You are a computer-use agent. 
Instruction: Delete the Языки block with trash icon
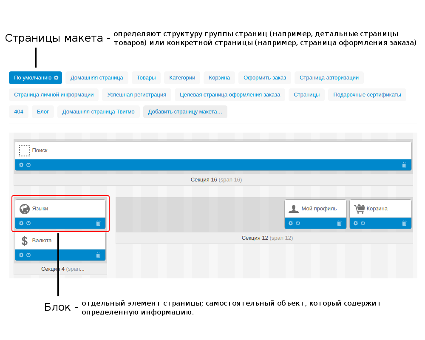pyautogui.click(x=98, y=223)
